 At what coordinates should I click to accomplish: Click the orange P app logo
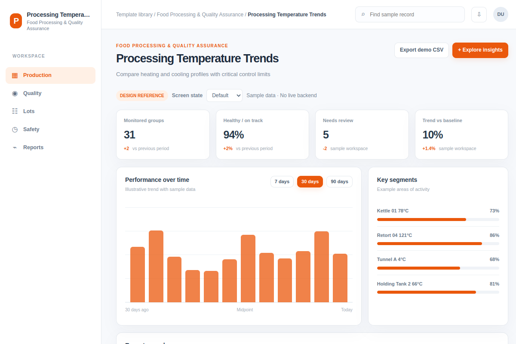(x=16, y=21)
